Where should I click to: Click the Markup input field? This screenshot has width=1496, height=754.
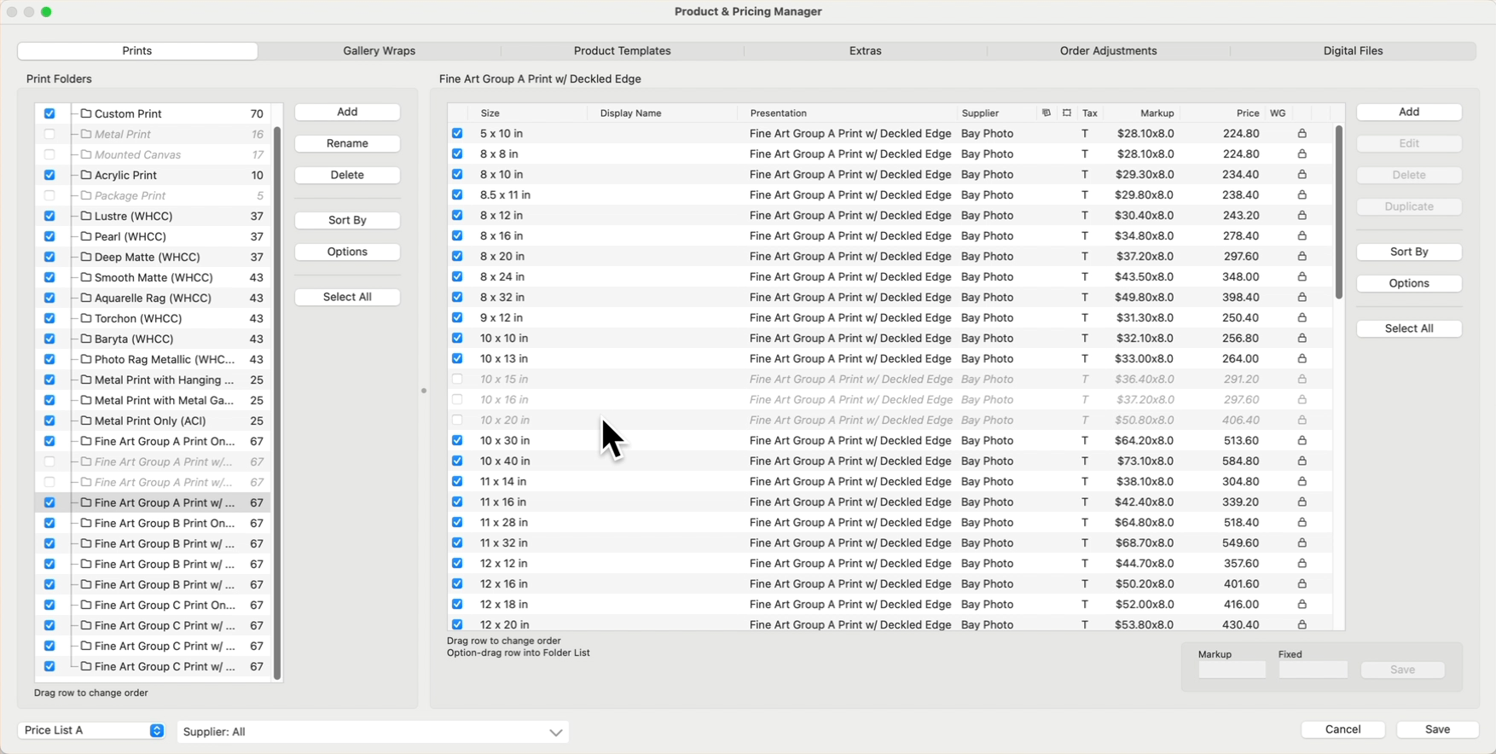1232,670
